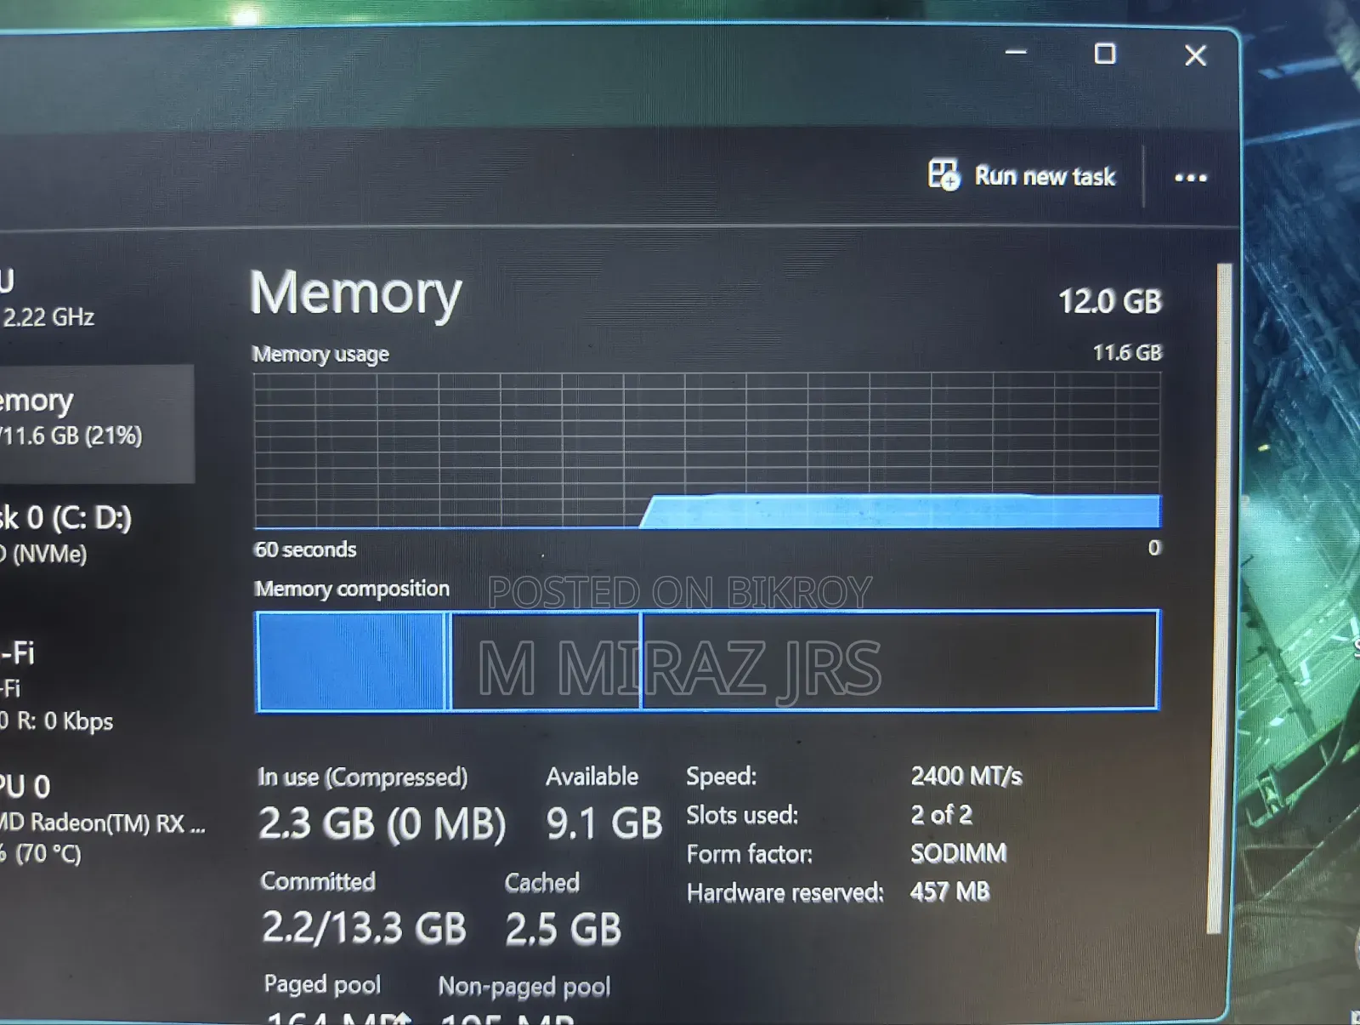Click the 60 seconds graph label

[305, 550]
